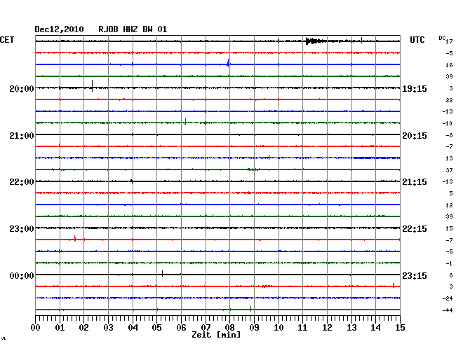Click the green spike on the bottom trace
456x346 pixels.
pyautogui.click(x=250, y=308)
